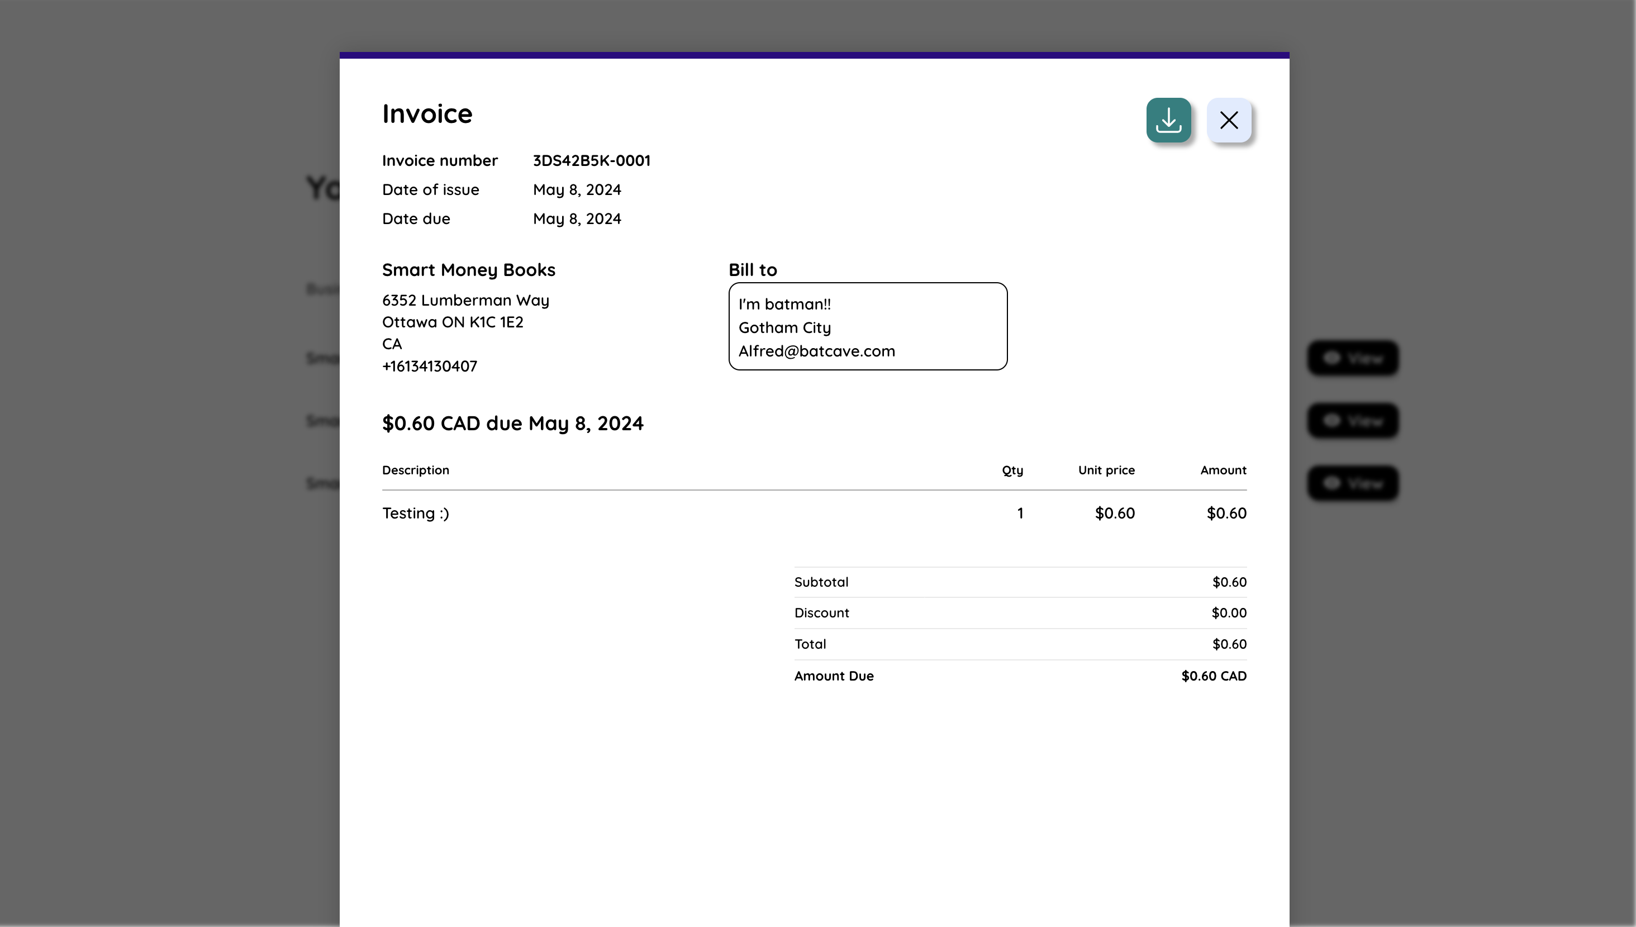Screen dimensions: 1636x927
Task: Click the Bill to label
Action: pos(753,270)
